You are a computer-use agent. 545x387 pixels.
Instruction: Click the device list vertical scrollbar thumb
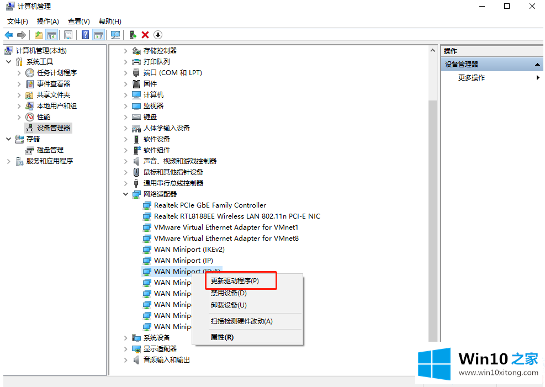pos(432,221)
